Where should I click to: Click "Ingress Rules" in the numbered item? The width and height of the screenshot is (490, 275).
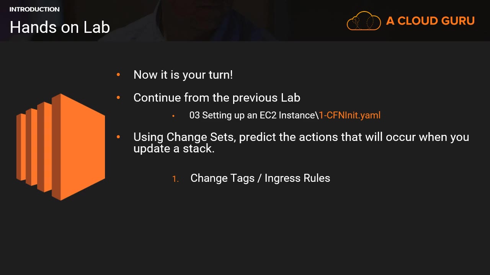tap(297, 178)
